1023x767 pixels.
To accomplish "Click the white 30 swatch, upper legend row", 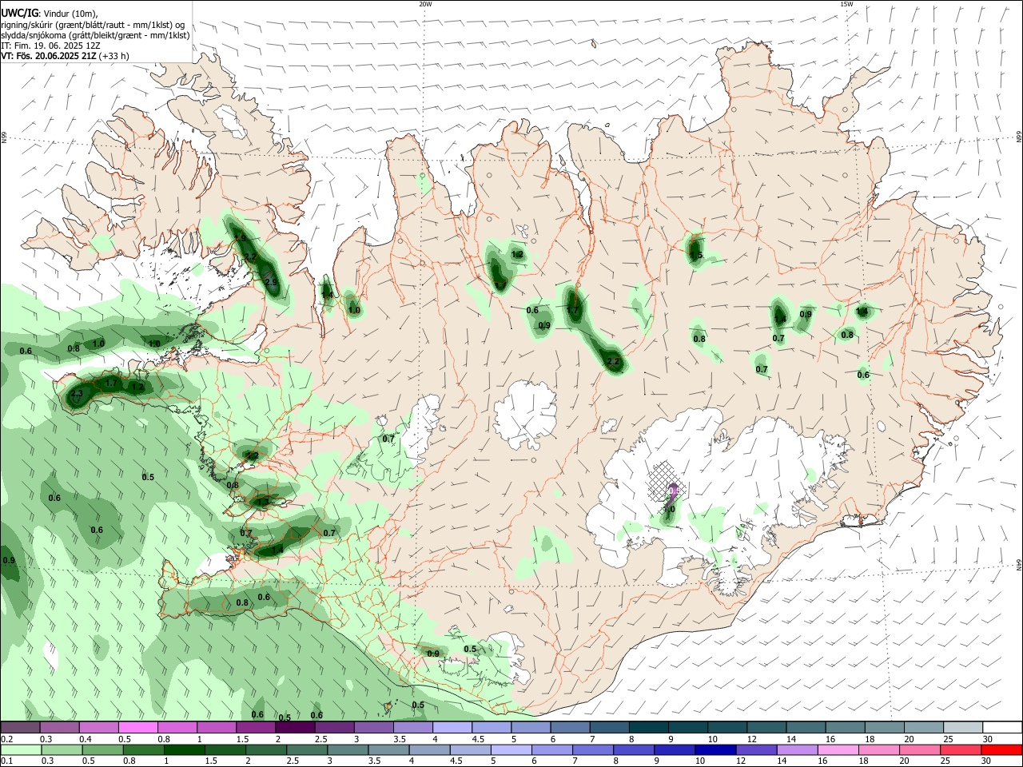I will click(1001, 728).
